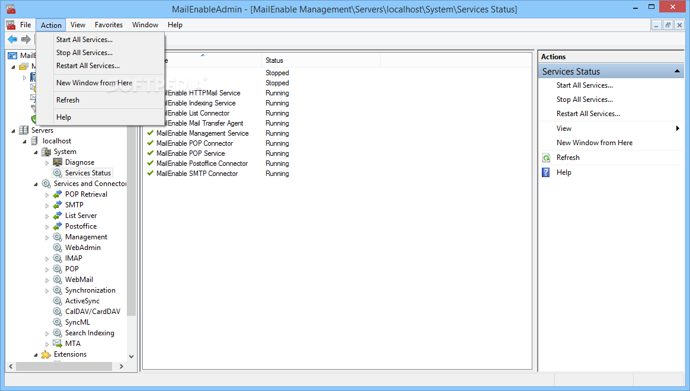
Task: Click the POP Retrieval arrows icon
Action: [57, 194]
